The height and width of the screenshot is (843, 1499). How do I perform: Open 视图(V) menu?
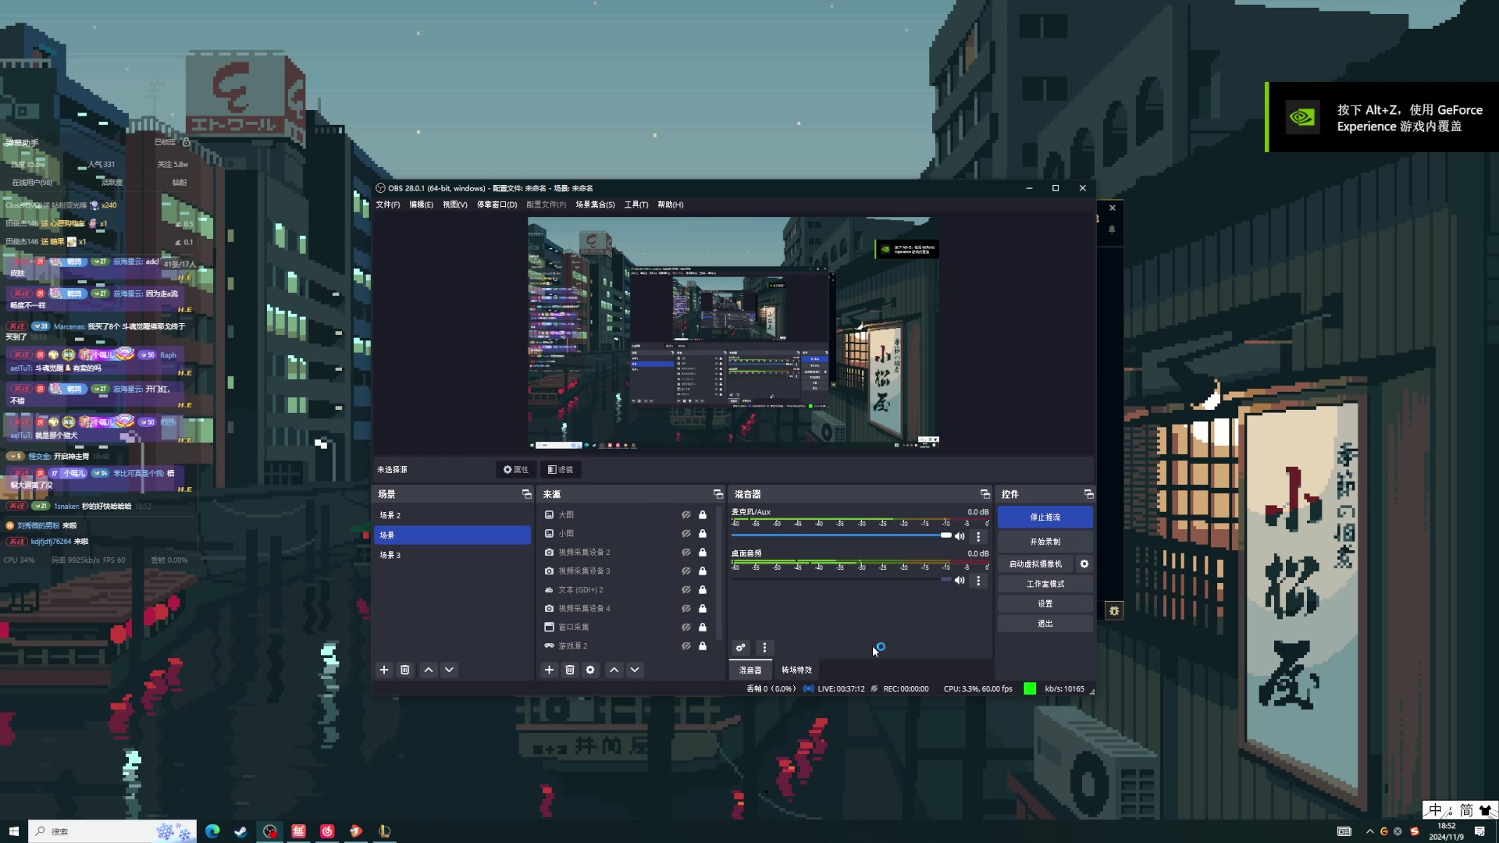(x=454, y=205)
